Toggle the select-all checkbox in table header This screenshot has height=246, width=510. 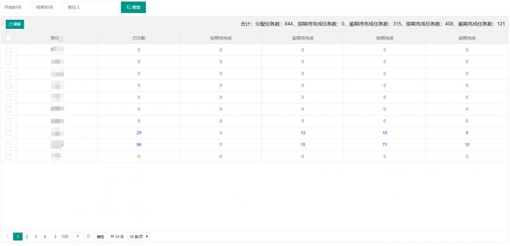click(9, 38)
